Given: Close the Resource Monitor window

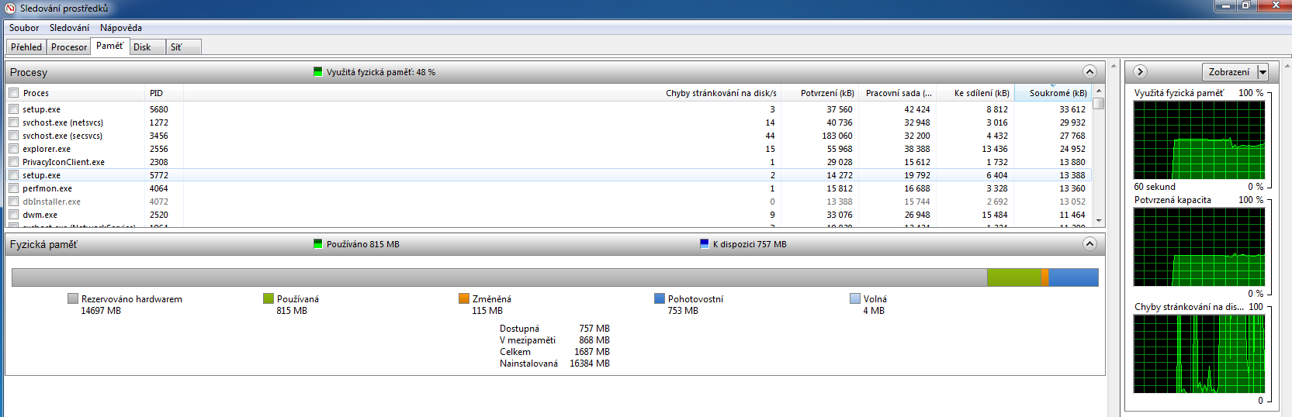Looking at the screenshot, I should pos(1274,5).
